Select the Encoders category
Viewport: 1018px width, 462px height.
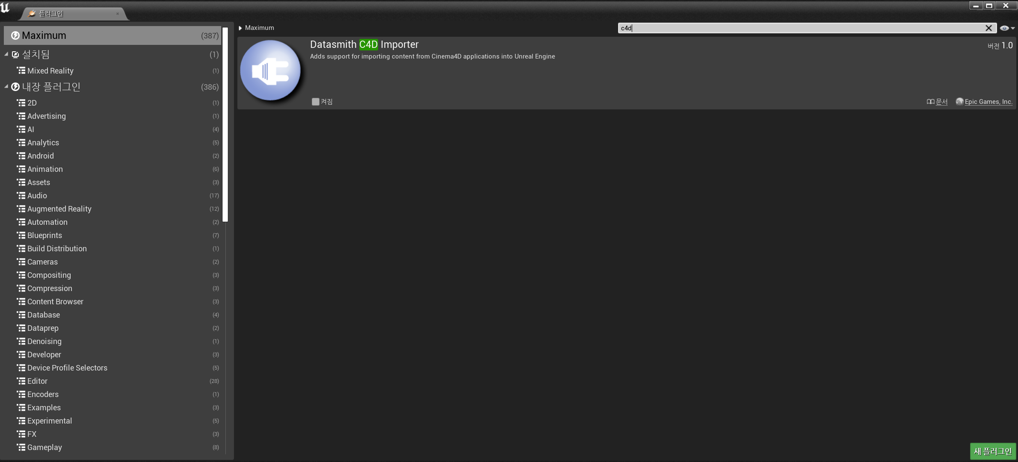(112, 394)
